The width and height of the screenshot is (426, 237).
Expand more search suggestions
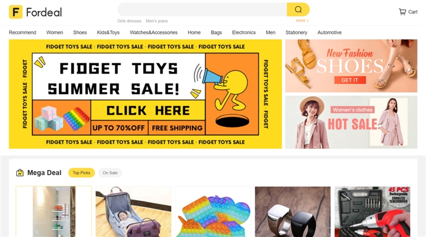(x=302, y=20)
